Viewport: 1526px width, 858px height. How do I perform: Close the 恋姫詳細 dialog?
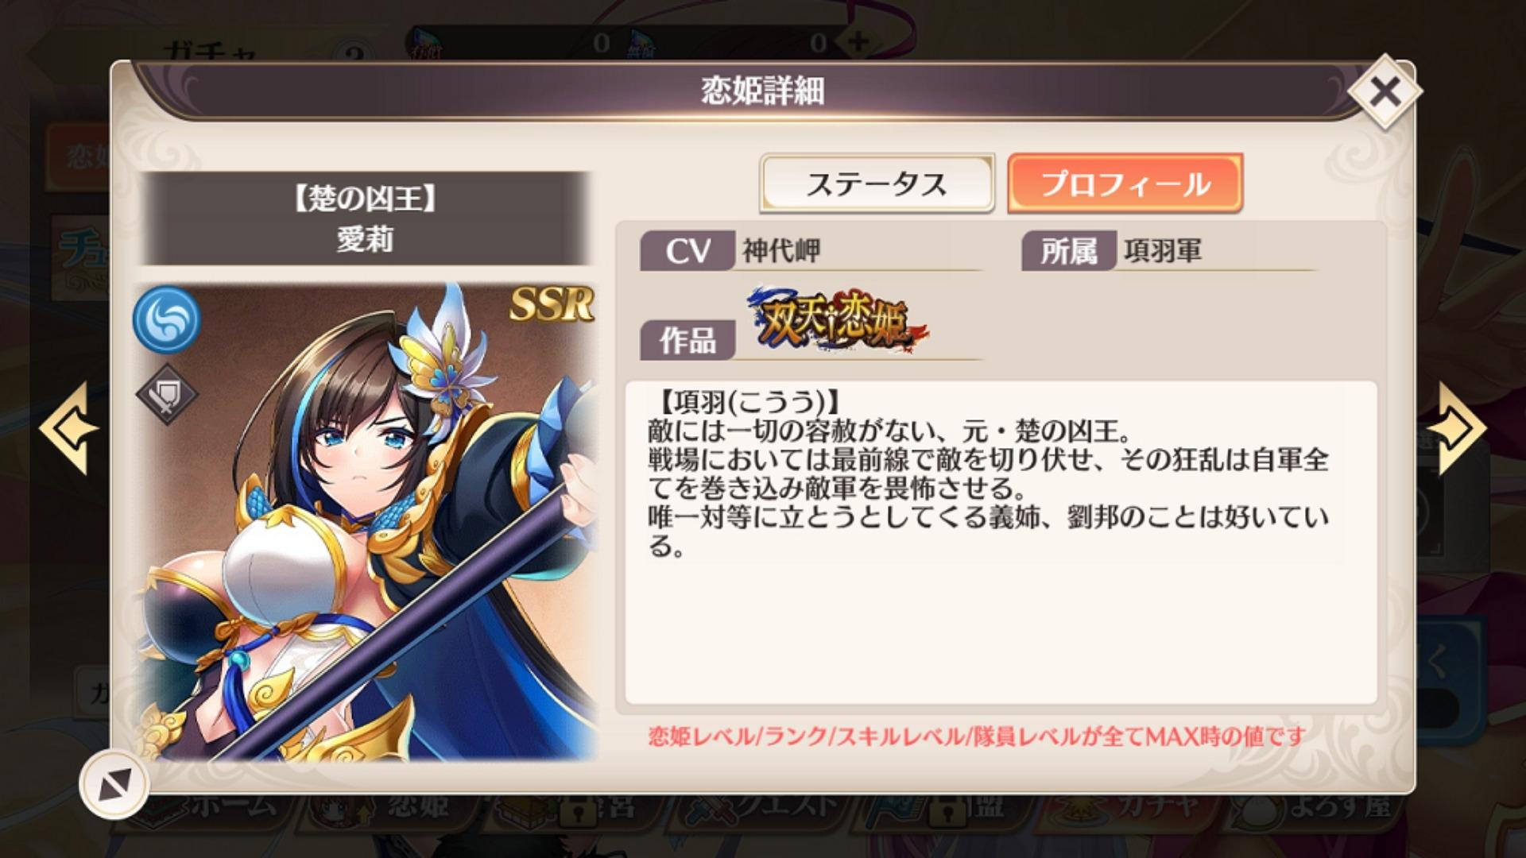[x=1385, y=92]
